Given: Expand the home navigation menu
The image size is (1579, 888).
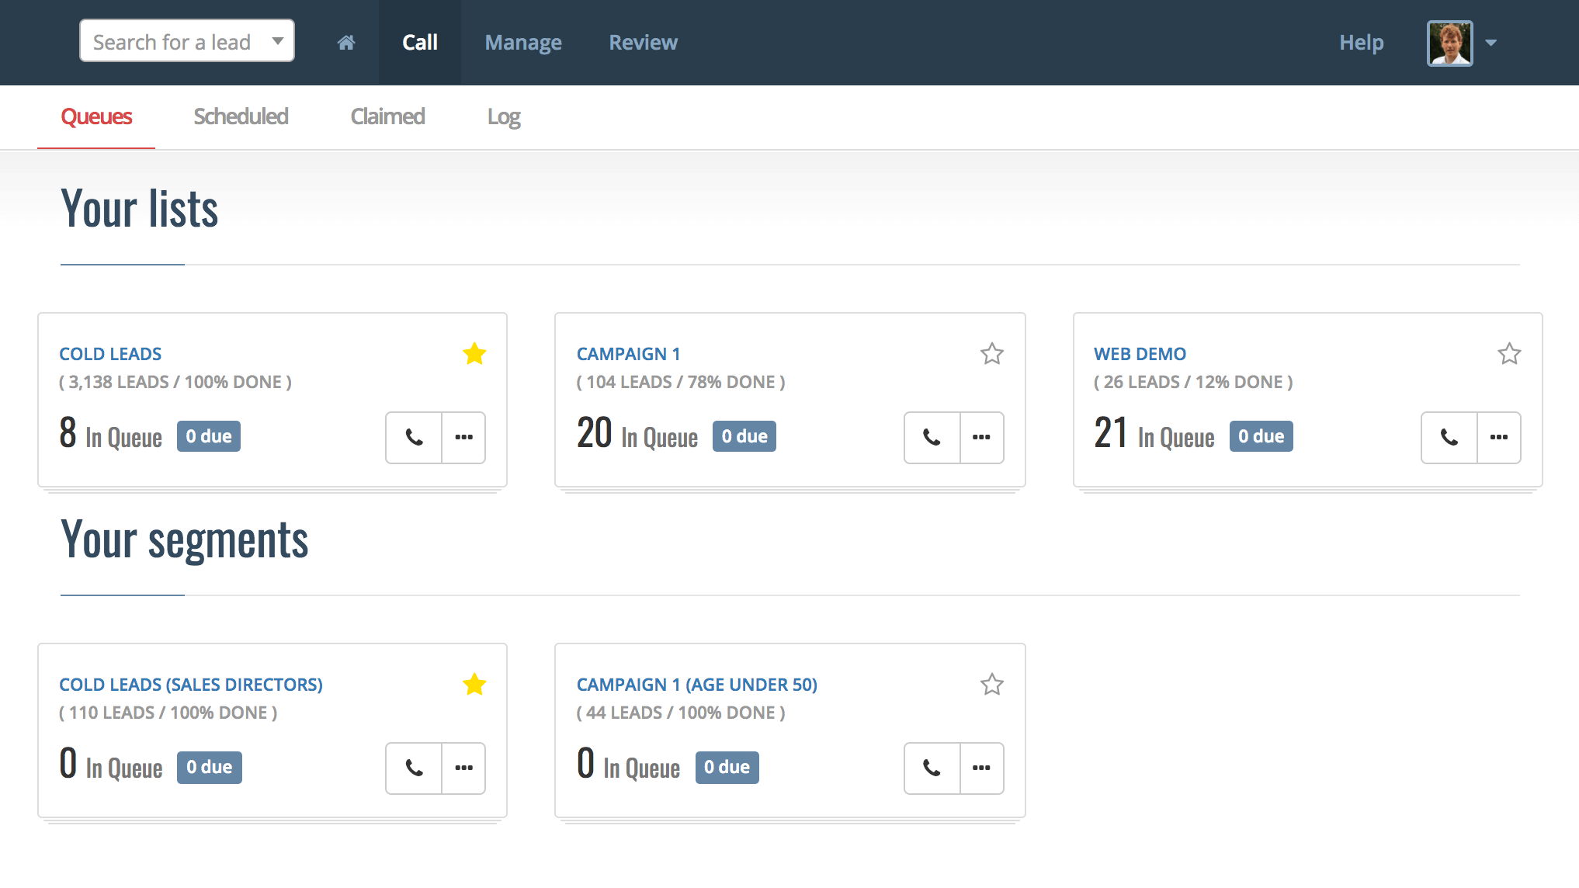Looking at the screenshot, I should click(346, 42).
